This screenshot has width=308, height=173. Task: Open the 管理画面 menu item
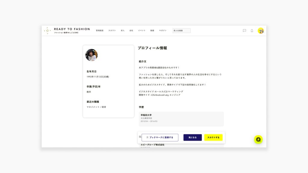100,31
